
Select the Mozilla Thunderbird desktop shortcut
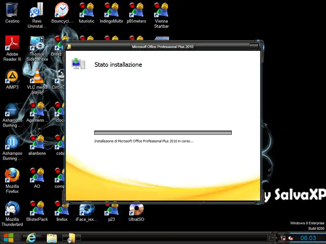pos(12,214)
